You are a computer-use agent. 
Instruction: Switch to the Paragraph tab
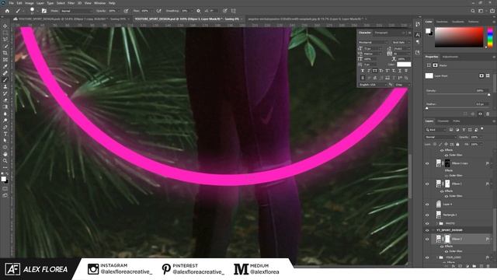pos(381,33)
